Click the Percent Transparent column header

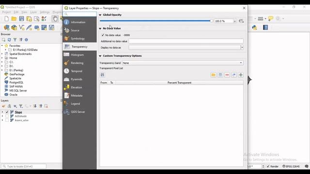click(x=179, y=83)
